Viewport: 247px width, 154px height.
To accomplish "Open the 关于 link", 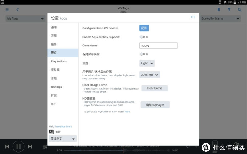I will tap(193, 17).
